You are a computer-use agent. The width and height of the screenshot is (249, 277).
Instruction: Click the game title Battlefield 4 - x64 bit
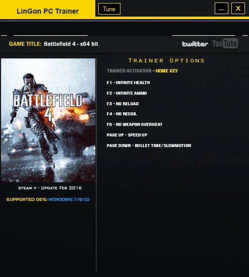click(71, 44)
